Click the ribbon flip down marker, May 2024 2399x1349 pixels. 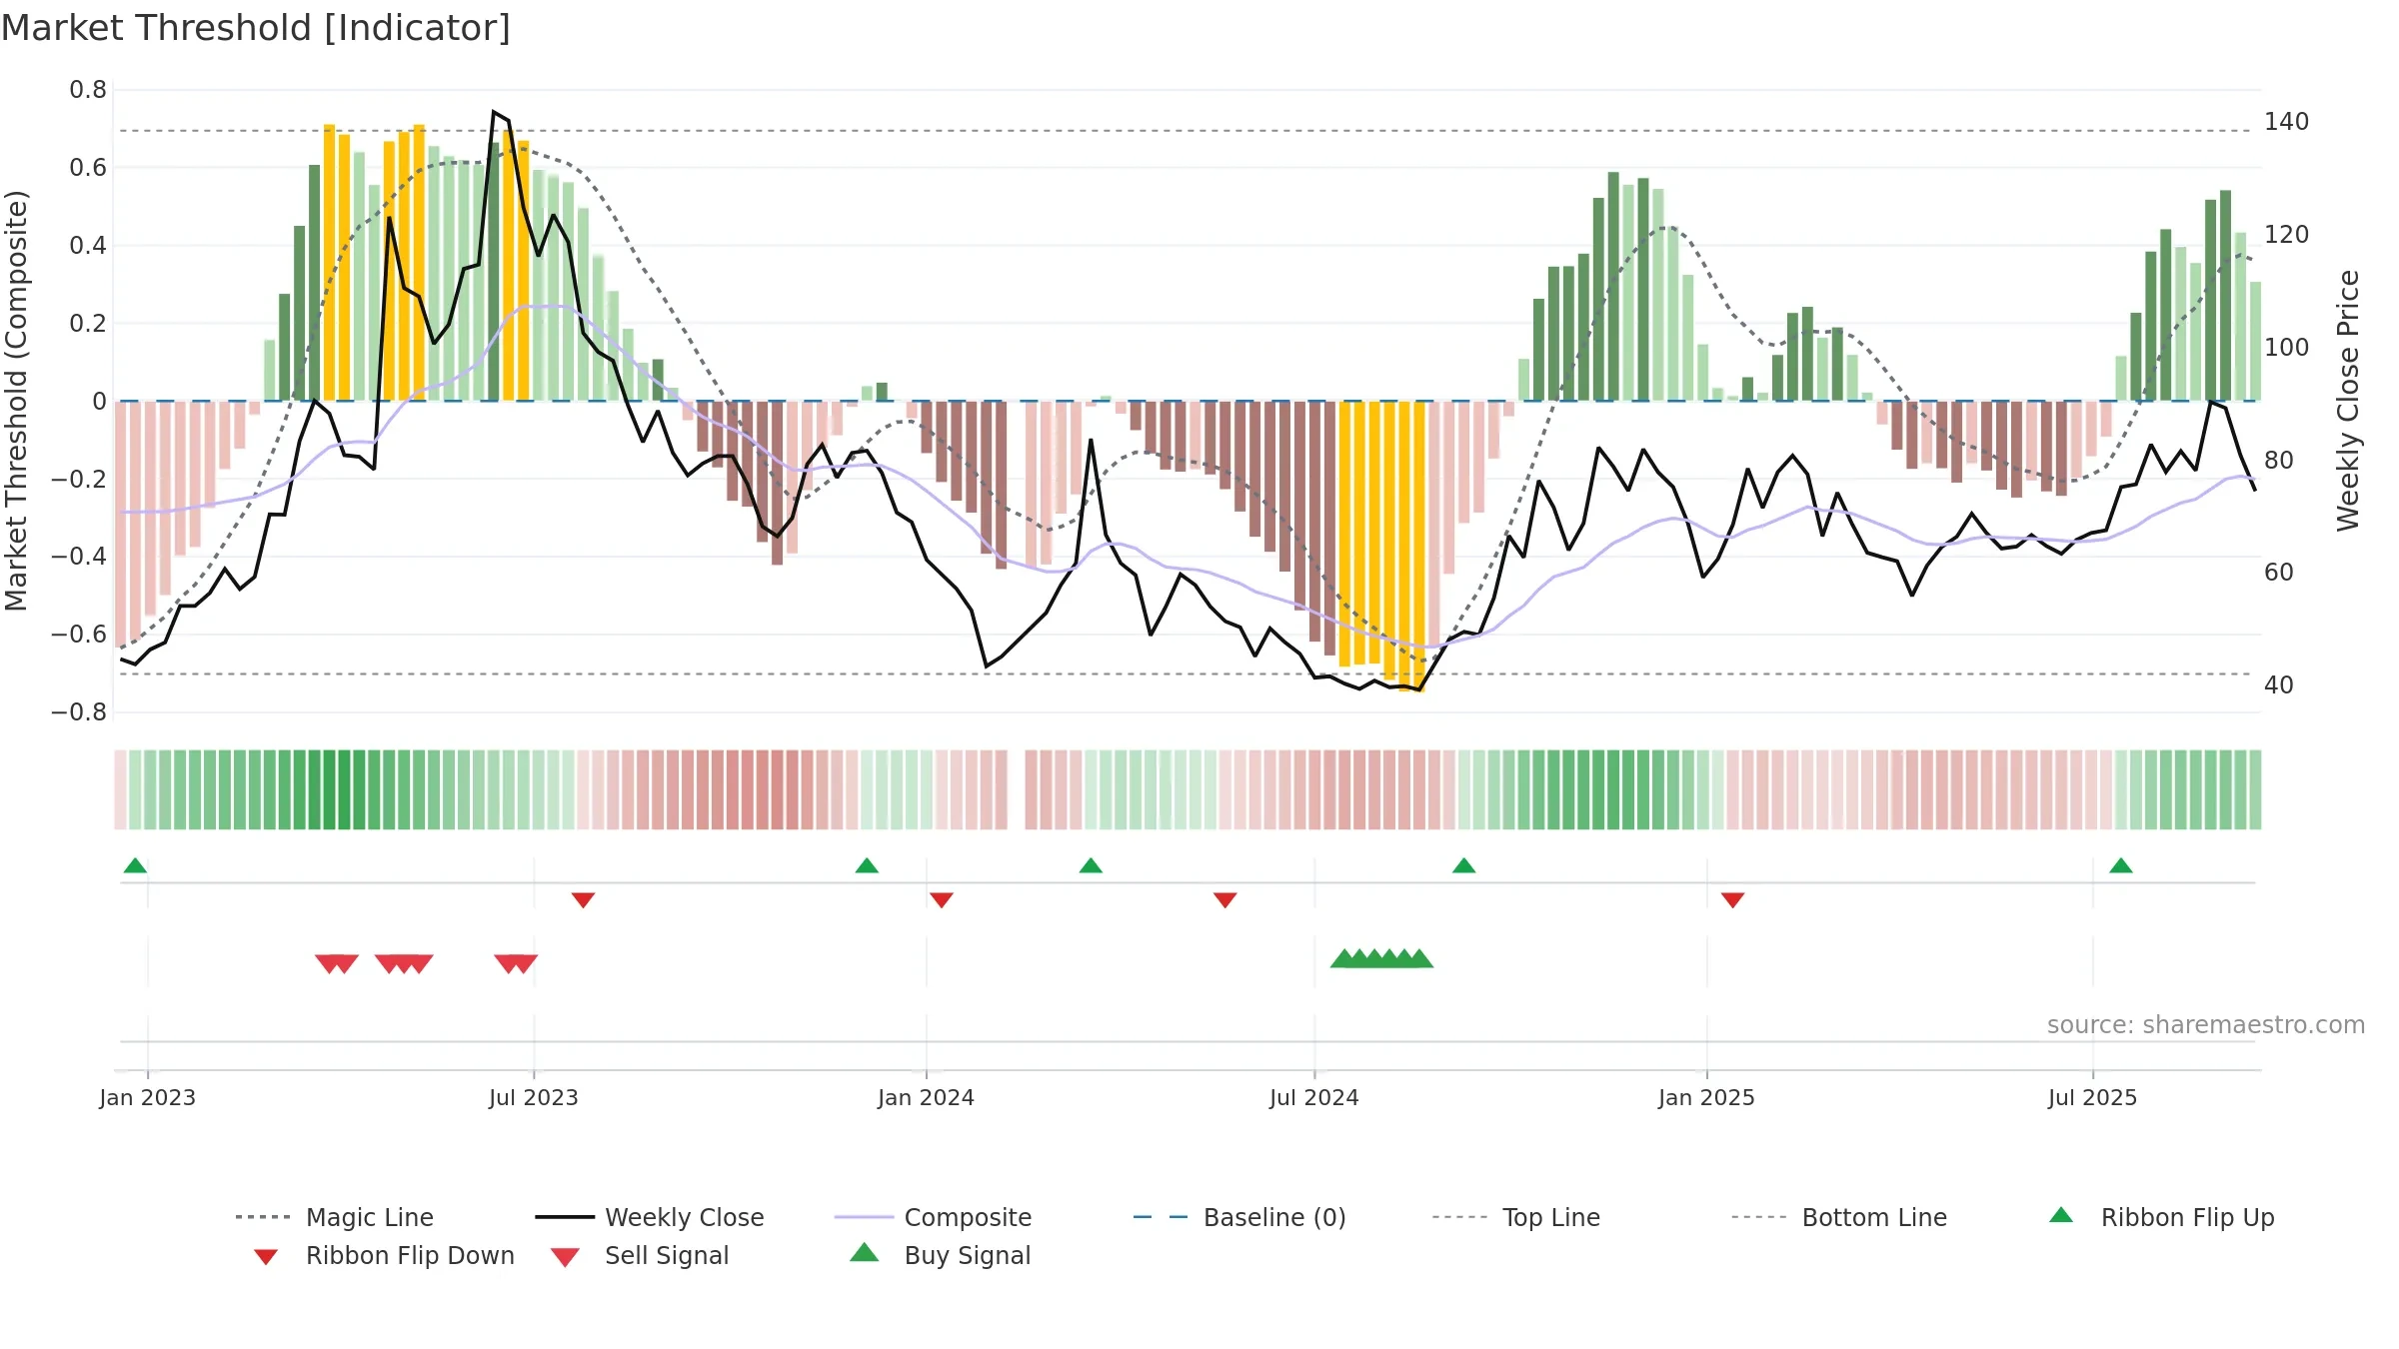point(1224,900)
